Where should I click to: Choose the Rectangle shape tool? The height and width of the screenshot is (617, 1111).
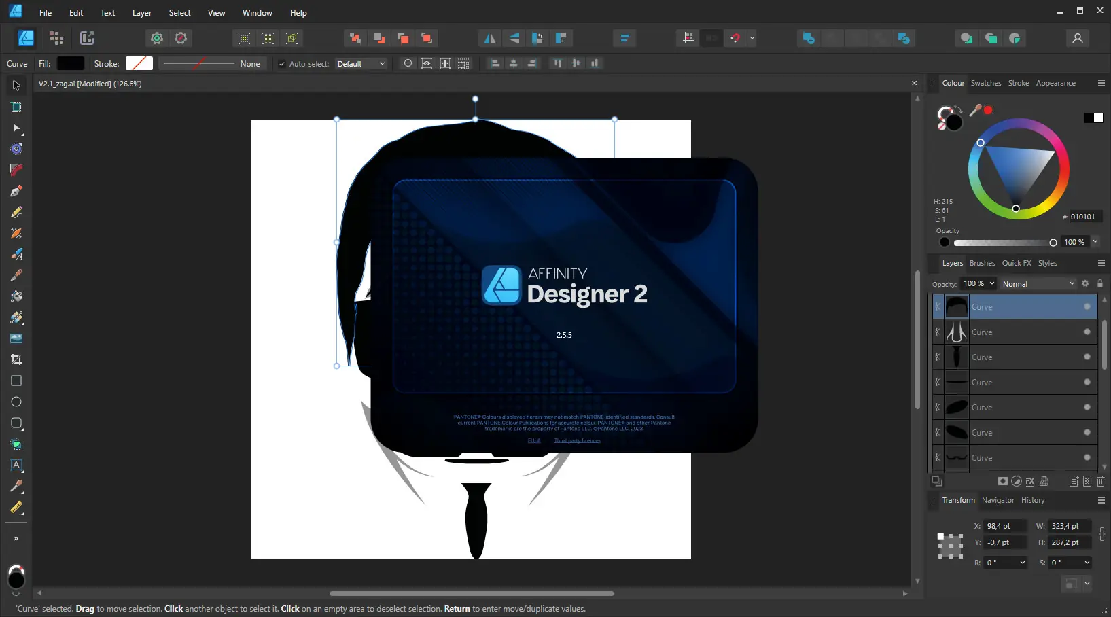coord(16,381)
